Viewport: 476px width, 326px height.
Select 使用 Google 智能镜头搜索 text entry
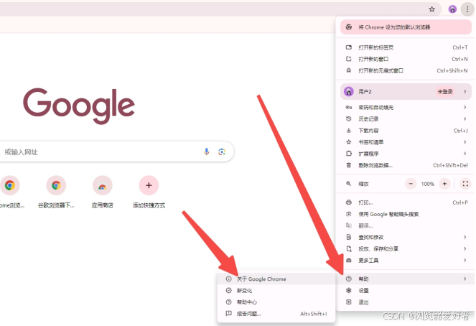388,214
